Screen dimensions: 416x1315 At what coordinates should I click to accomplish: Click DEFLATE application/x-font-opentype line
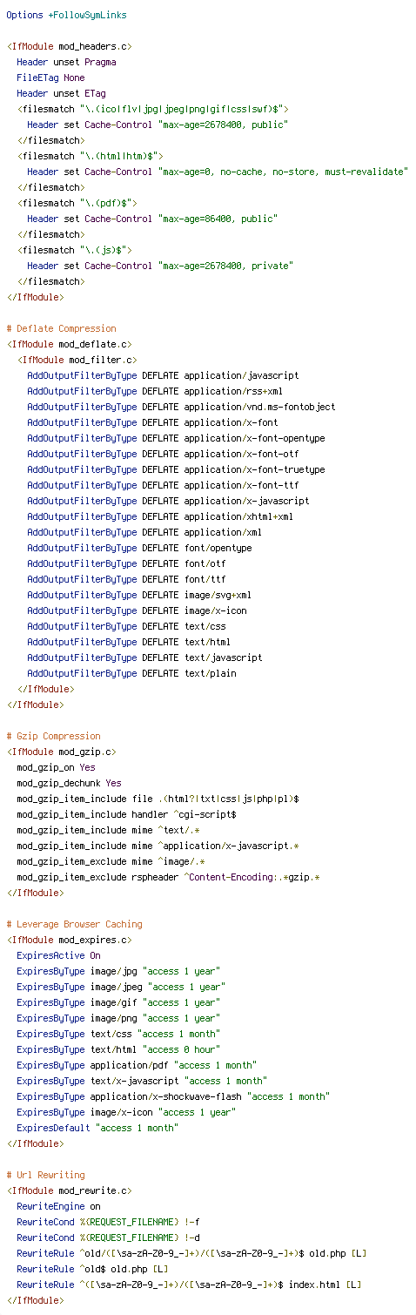point(176,439)
